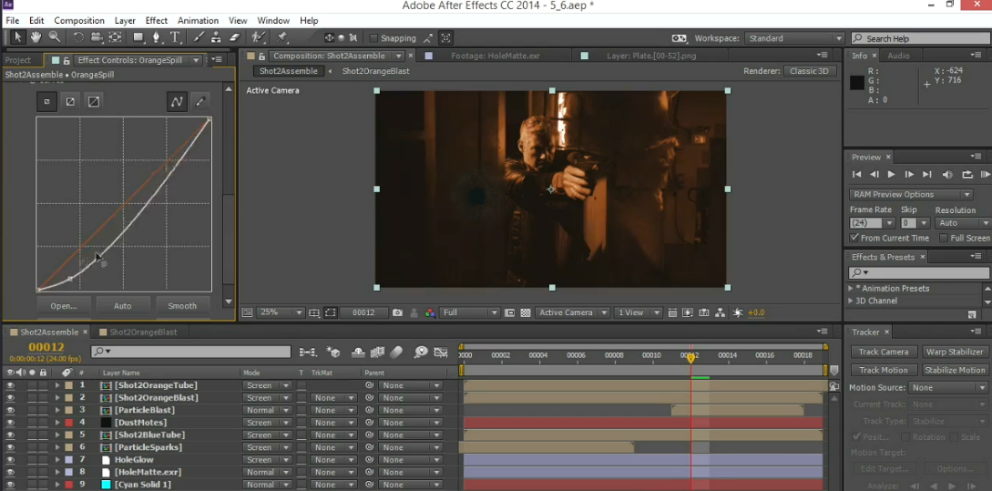
Task: Open the Composition menu
Action: point(79,20)
